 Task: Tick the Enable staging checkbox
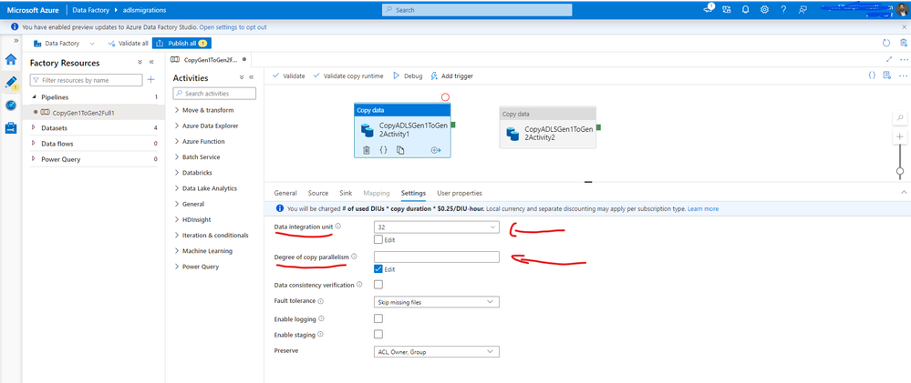[378, 334]
